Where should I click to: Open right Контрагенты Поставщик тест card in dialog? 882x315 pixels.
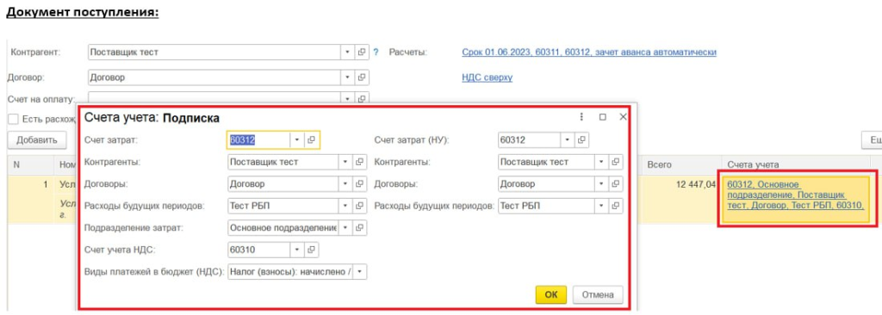[x=615, y=162]
